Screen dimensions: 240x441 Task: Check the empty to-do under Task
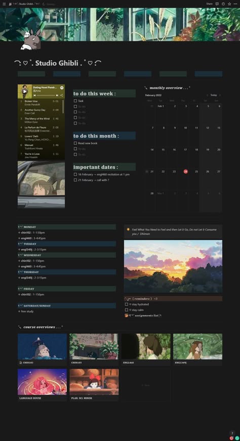pyautogui.click(x=75, y=106)
